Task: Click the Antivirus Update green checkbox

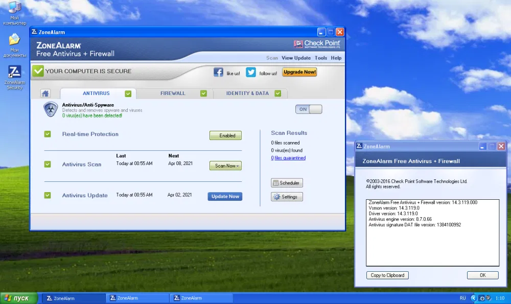Action: [48, 195]
